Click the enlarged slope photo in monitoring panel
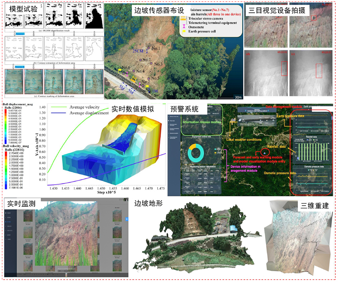The image size is (338, 282). 66,234
